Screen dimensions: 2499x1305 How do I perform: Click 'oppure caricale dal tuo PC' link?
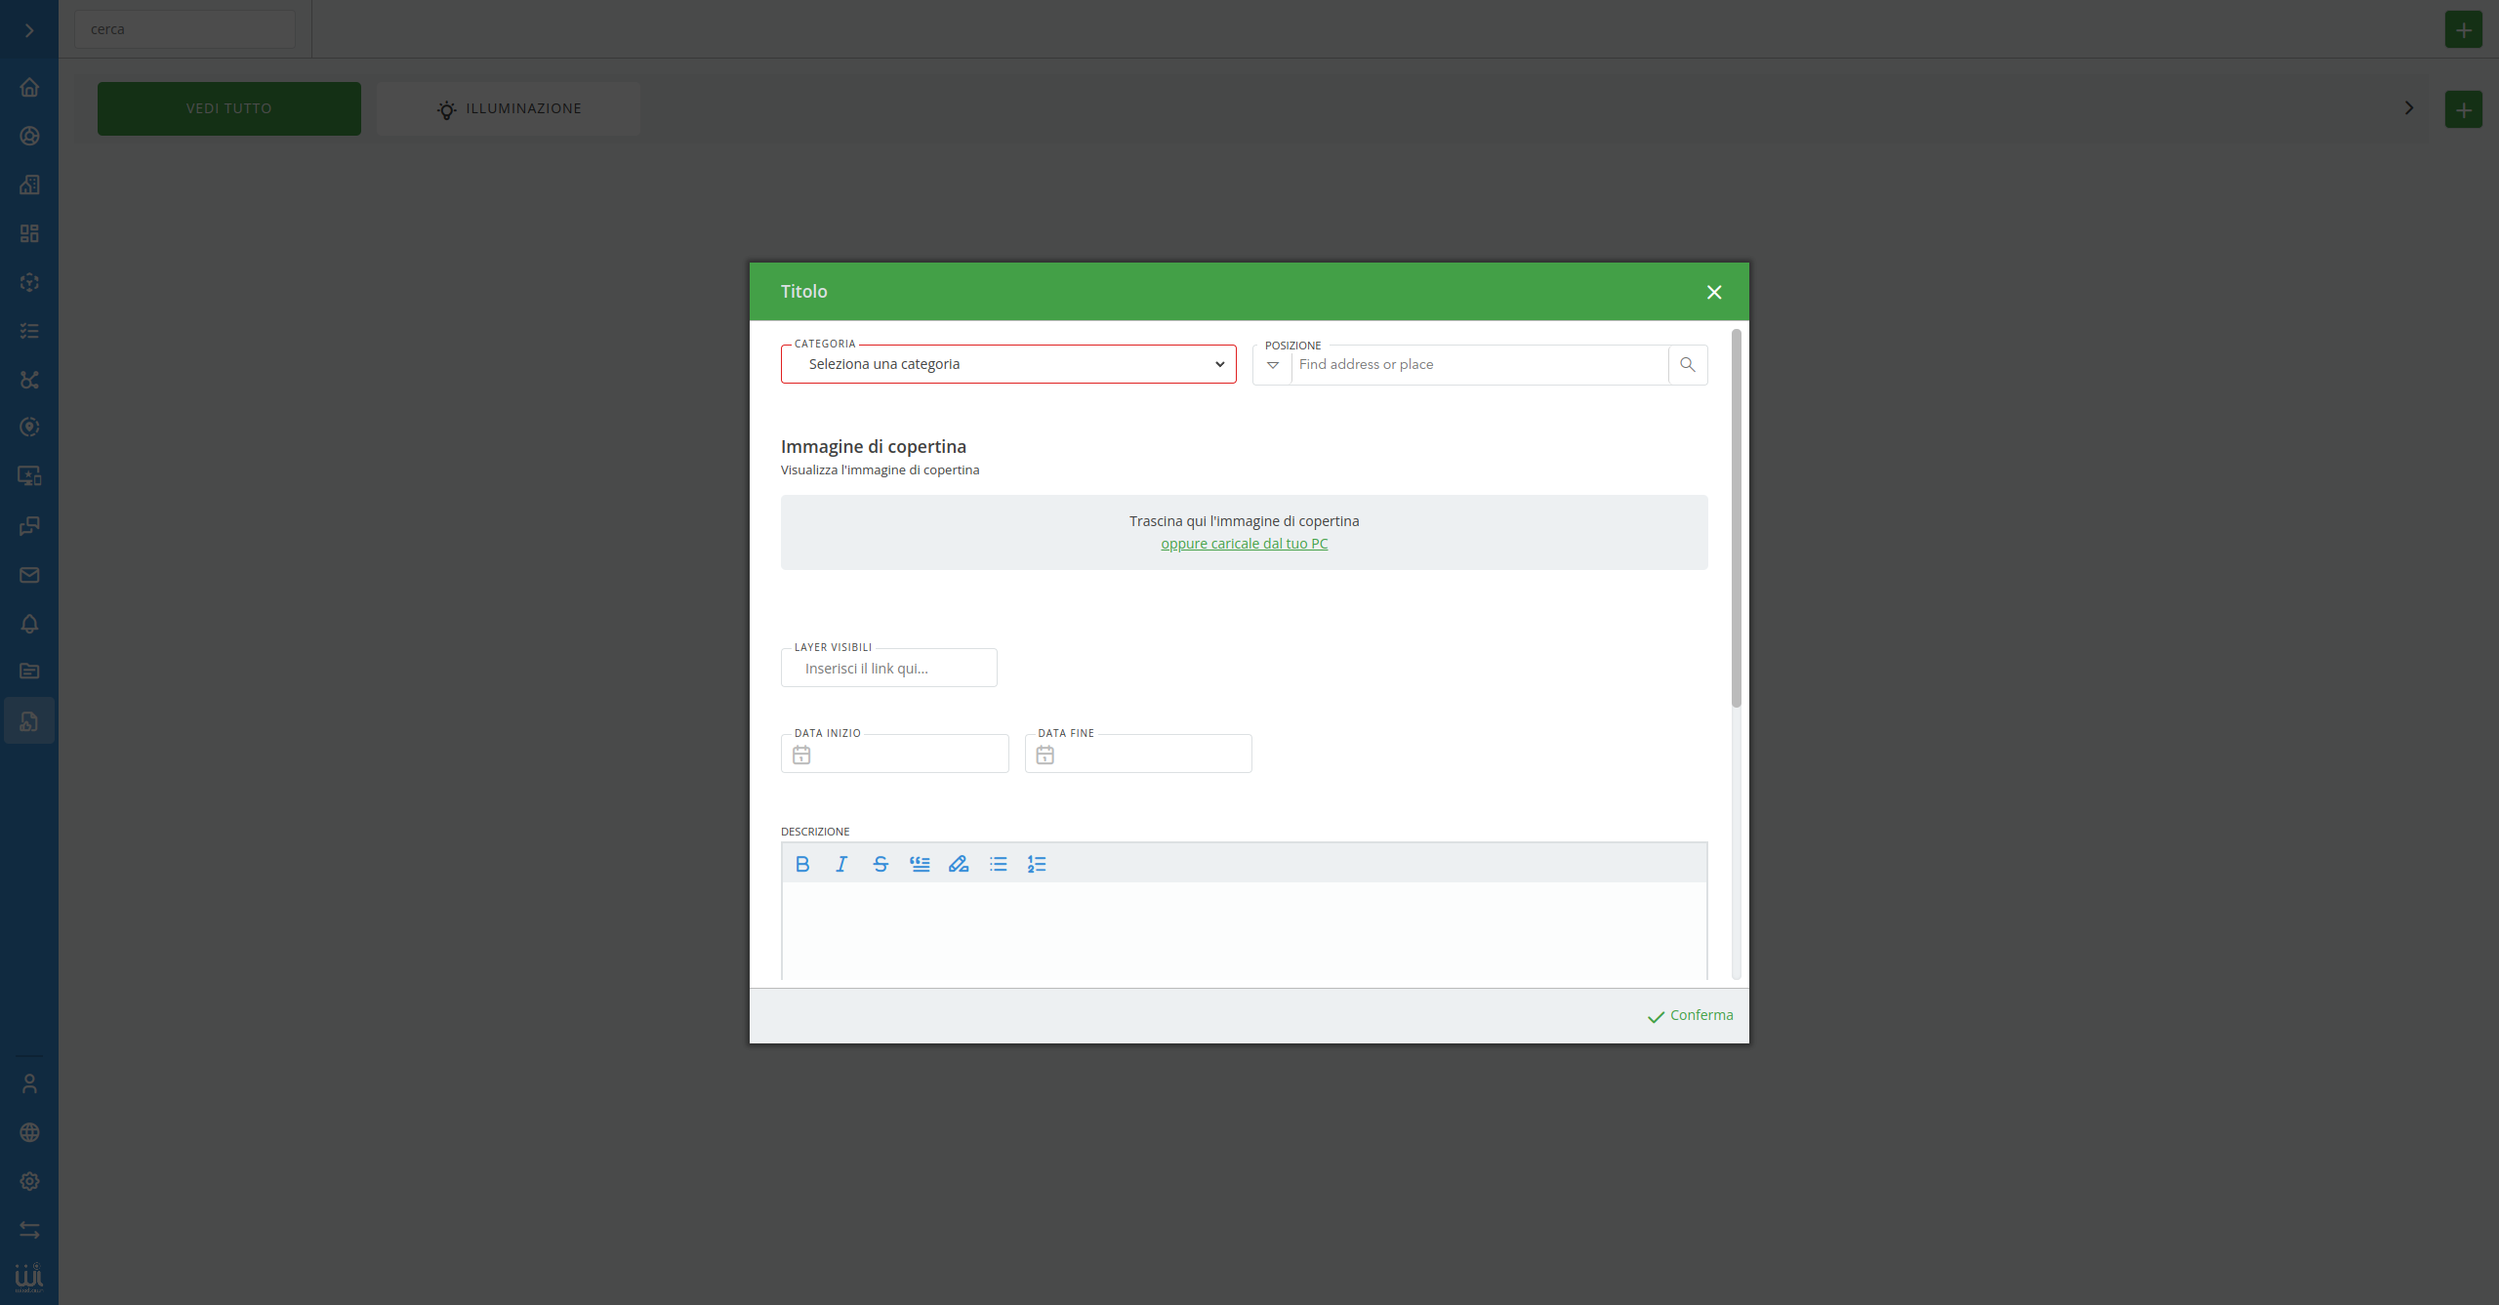pyautogui.click(x=1244, y=544)
